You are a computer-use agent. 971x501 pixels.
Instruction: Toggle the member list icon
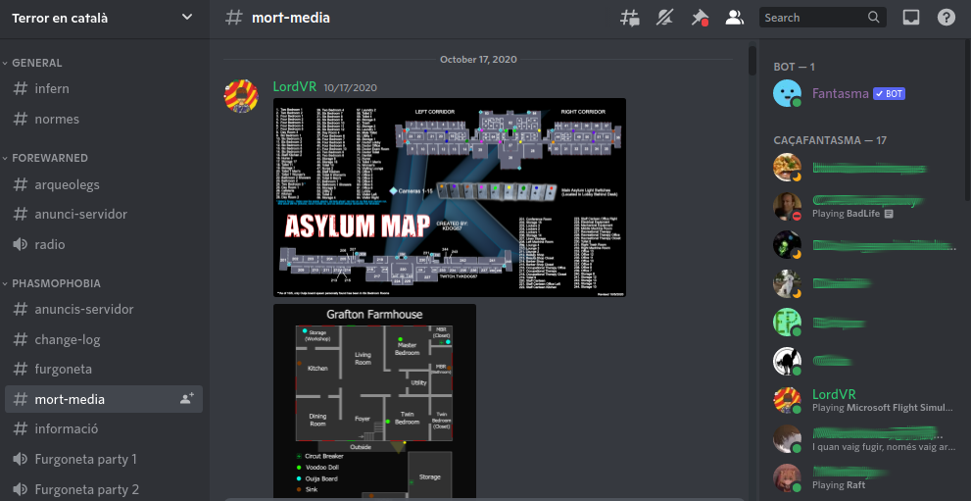coord(735,18)
